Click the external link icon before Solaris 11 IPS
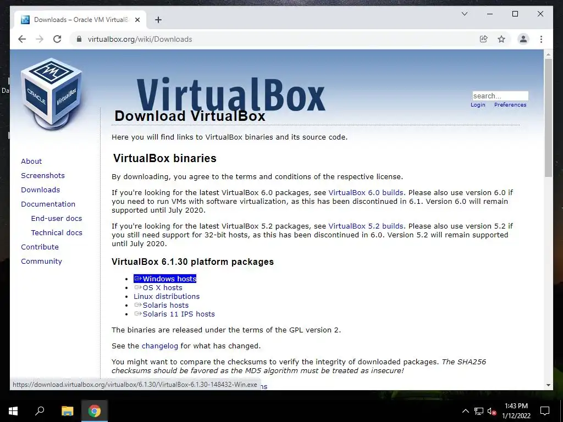The height and width of the screenshot is (422, 563). click(x=138, y=314)
